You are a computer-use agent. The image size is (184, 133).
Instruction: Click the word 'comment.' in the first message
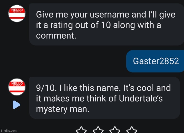[x=56, y=36]
